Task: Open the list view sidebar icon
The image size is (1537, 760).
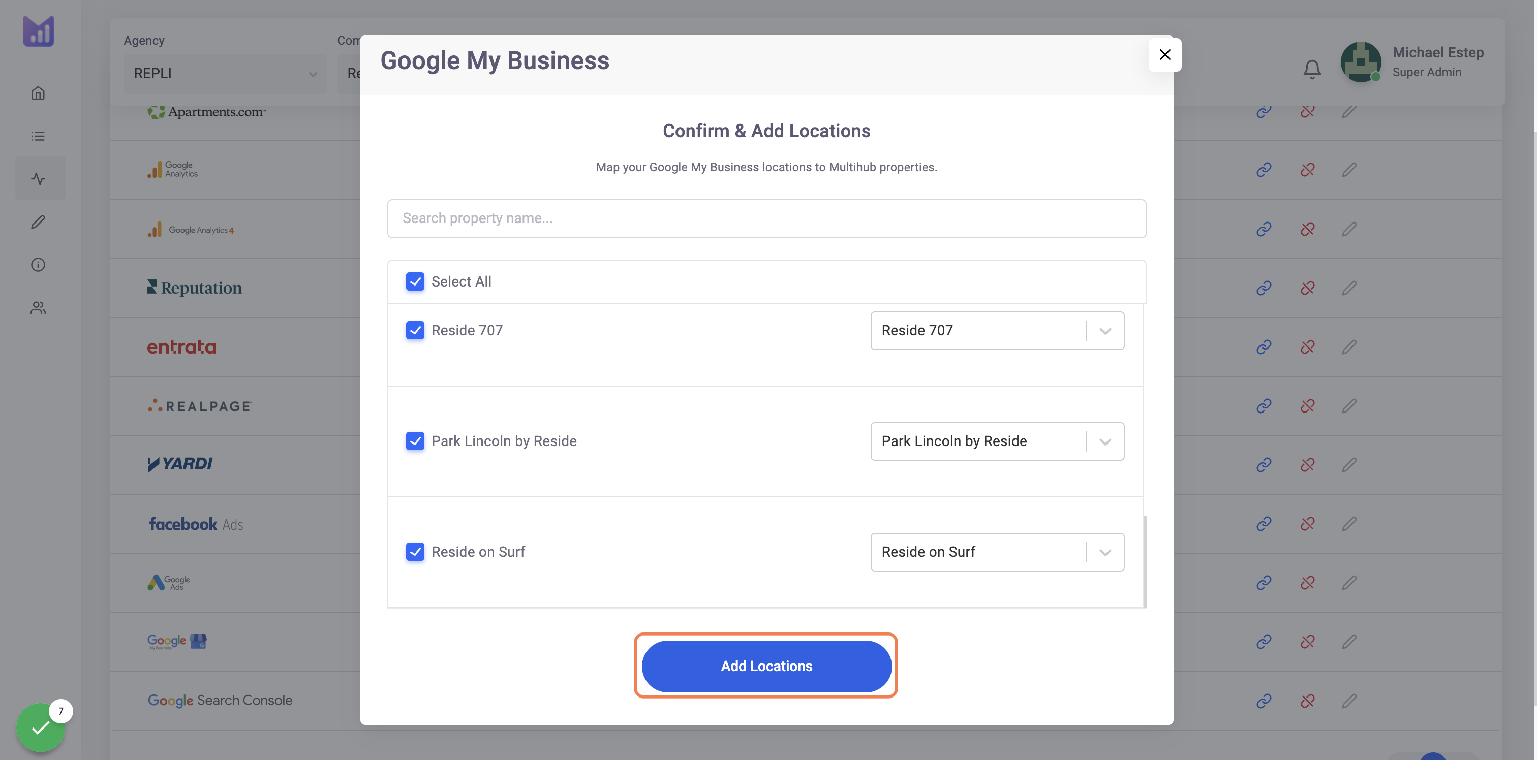Action: [x=38, y=136]
